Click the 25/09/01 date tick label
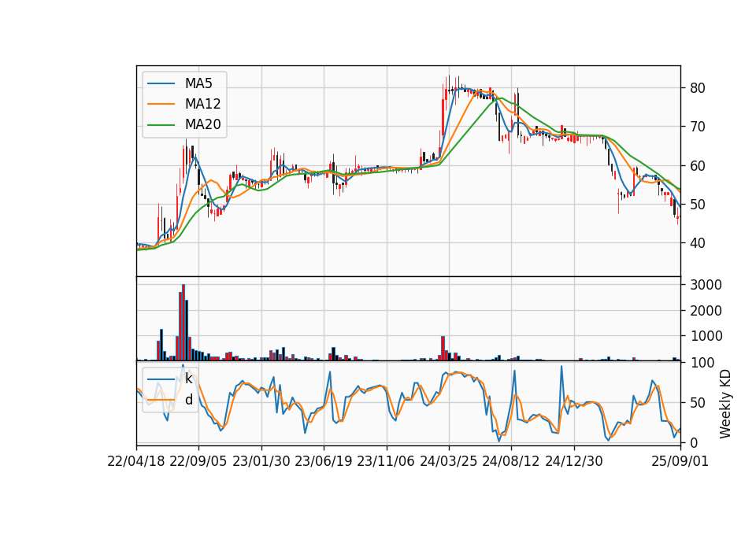Screen dimensions: 756x543 tap(680, 461)
